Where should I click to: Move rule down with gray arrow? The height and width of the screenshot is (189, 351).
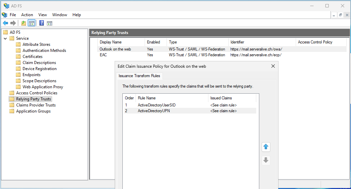click(x=266, y=160)
